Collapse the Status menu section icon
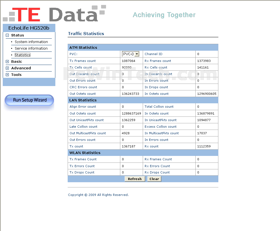Image resolution: width=280 pixels, height=231 pixels. point(7,35)
